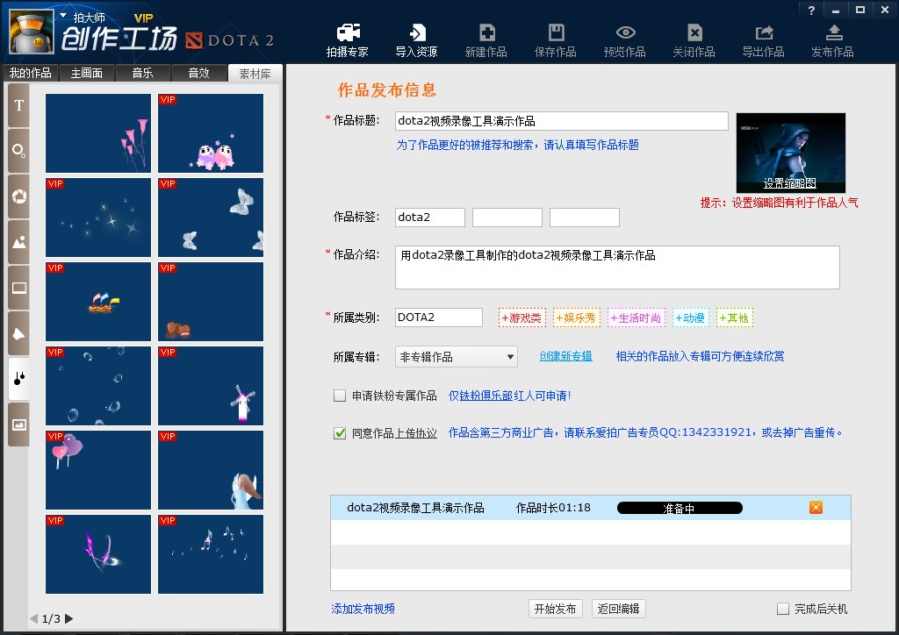This screenshot has width=899, height=635.
Task: Open the help question mark button
Action: click(811, 10)
